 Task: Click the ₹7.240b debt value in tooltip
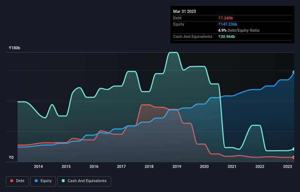pos(225,18)
